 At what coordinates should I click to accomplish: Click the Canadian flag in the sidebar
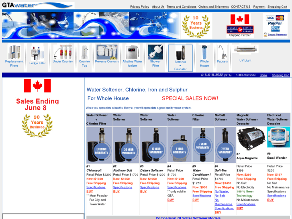click(x=37, y=86)
